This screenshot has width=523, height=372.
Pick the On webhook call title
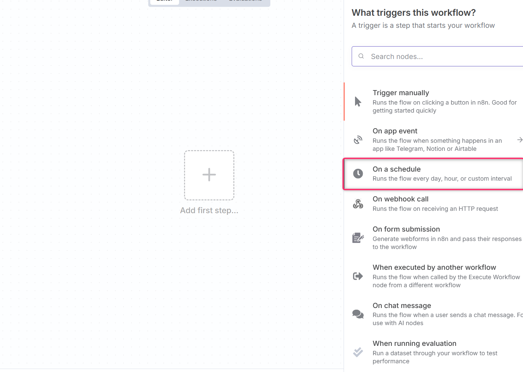click(x=401, y=199)
